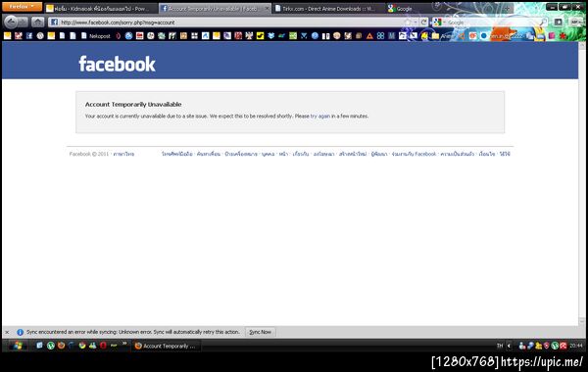The width and height of the screenshot is (588, 372).
Task: Open the ABP Adblock Plus toolbar button
Action: coord(576,23)
